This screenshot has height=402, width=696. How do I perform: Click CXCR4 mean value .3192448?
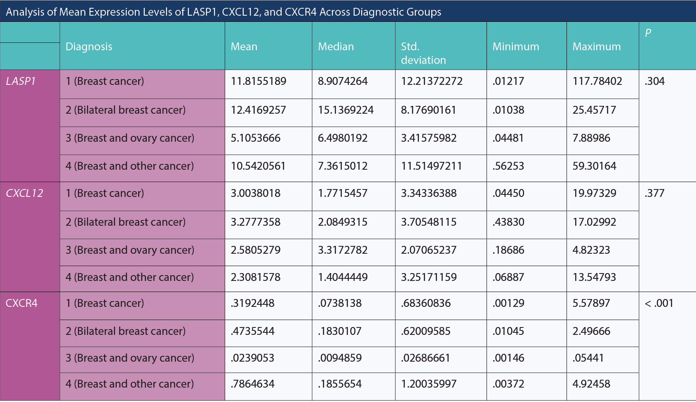[x=252, y=303]
